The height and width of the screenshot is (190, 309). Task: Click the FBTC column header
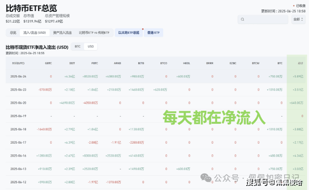click(94, 63)
